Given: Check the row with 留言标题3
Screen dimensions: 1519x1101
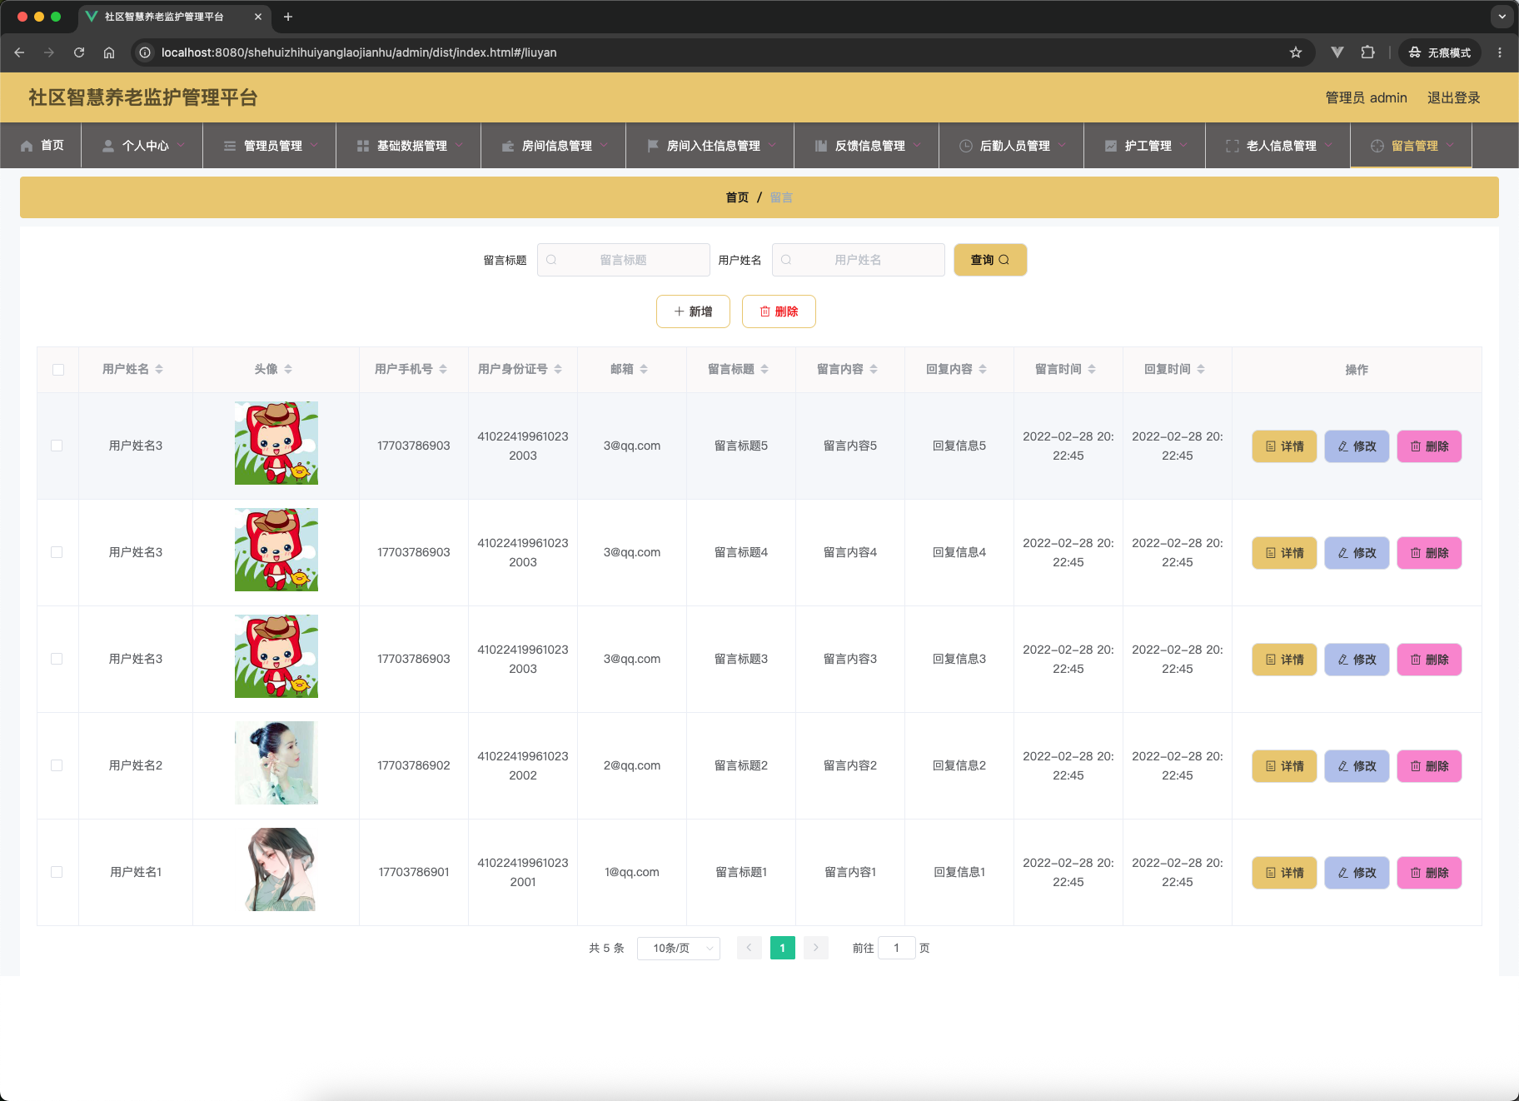Looking at the screenshot, I should pos(57,659).
